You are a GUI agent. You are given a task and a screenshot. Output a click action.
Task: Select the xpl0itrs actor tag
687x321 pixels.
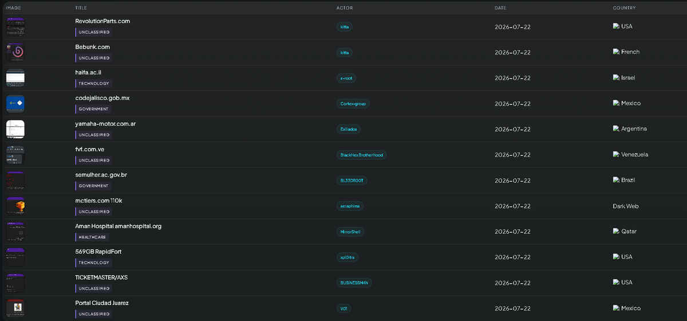[348, 258]
